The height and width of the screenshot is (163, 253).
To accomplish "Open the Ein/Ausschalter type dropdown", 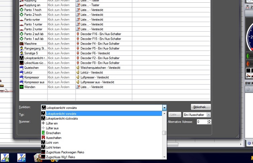I will click(208, 115).
